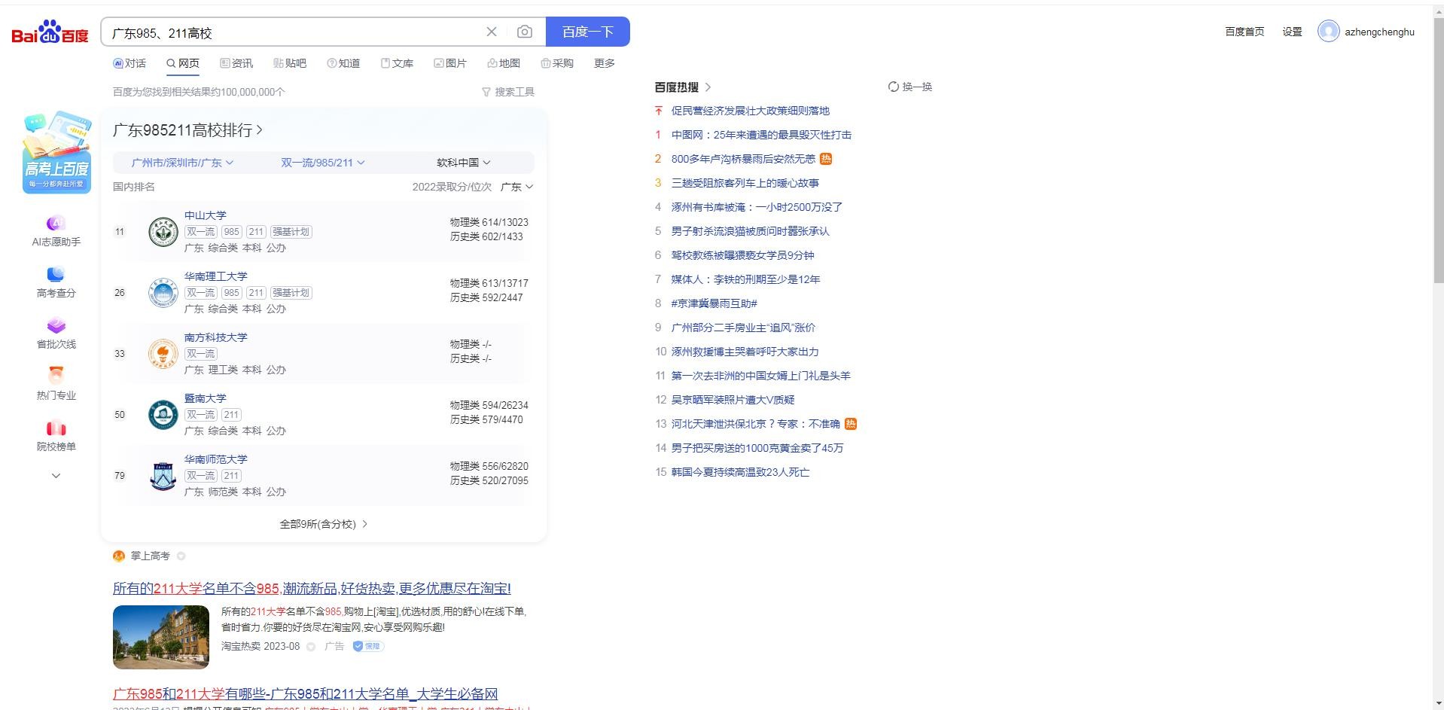Click the 中山大学 school logo
The image size is (1444, 710).
pos(163,232)
